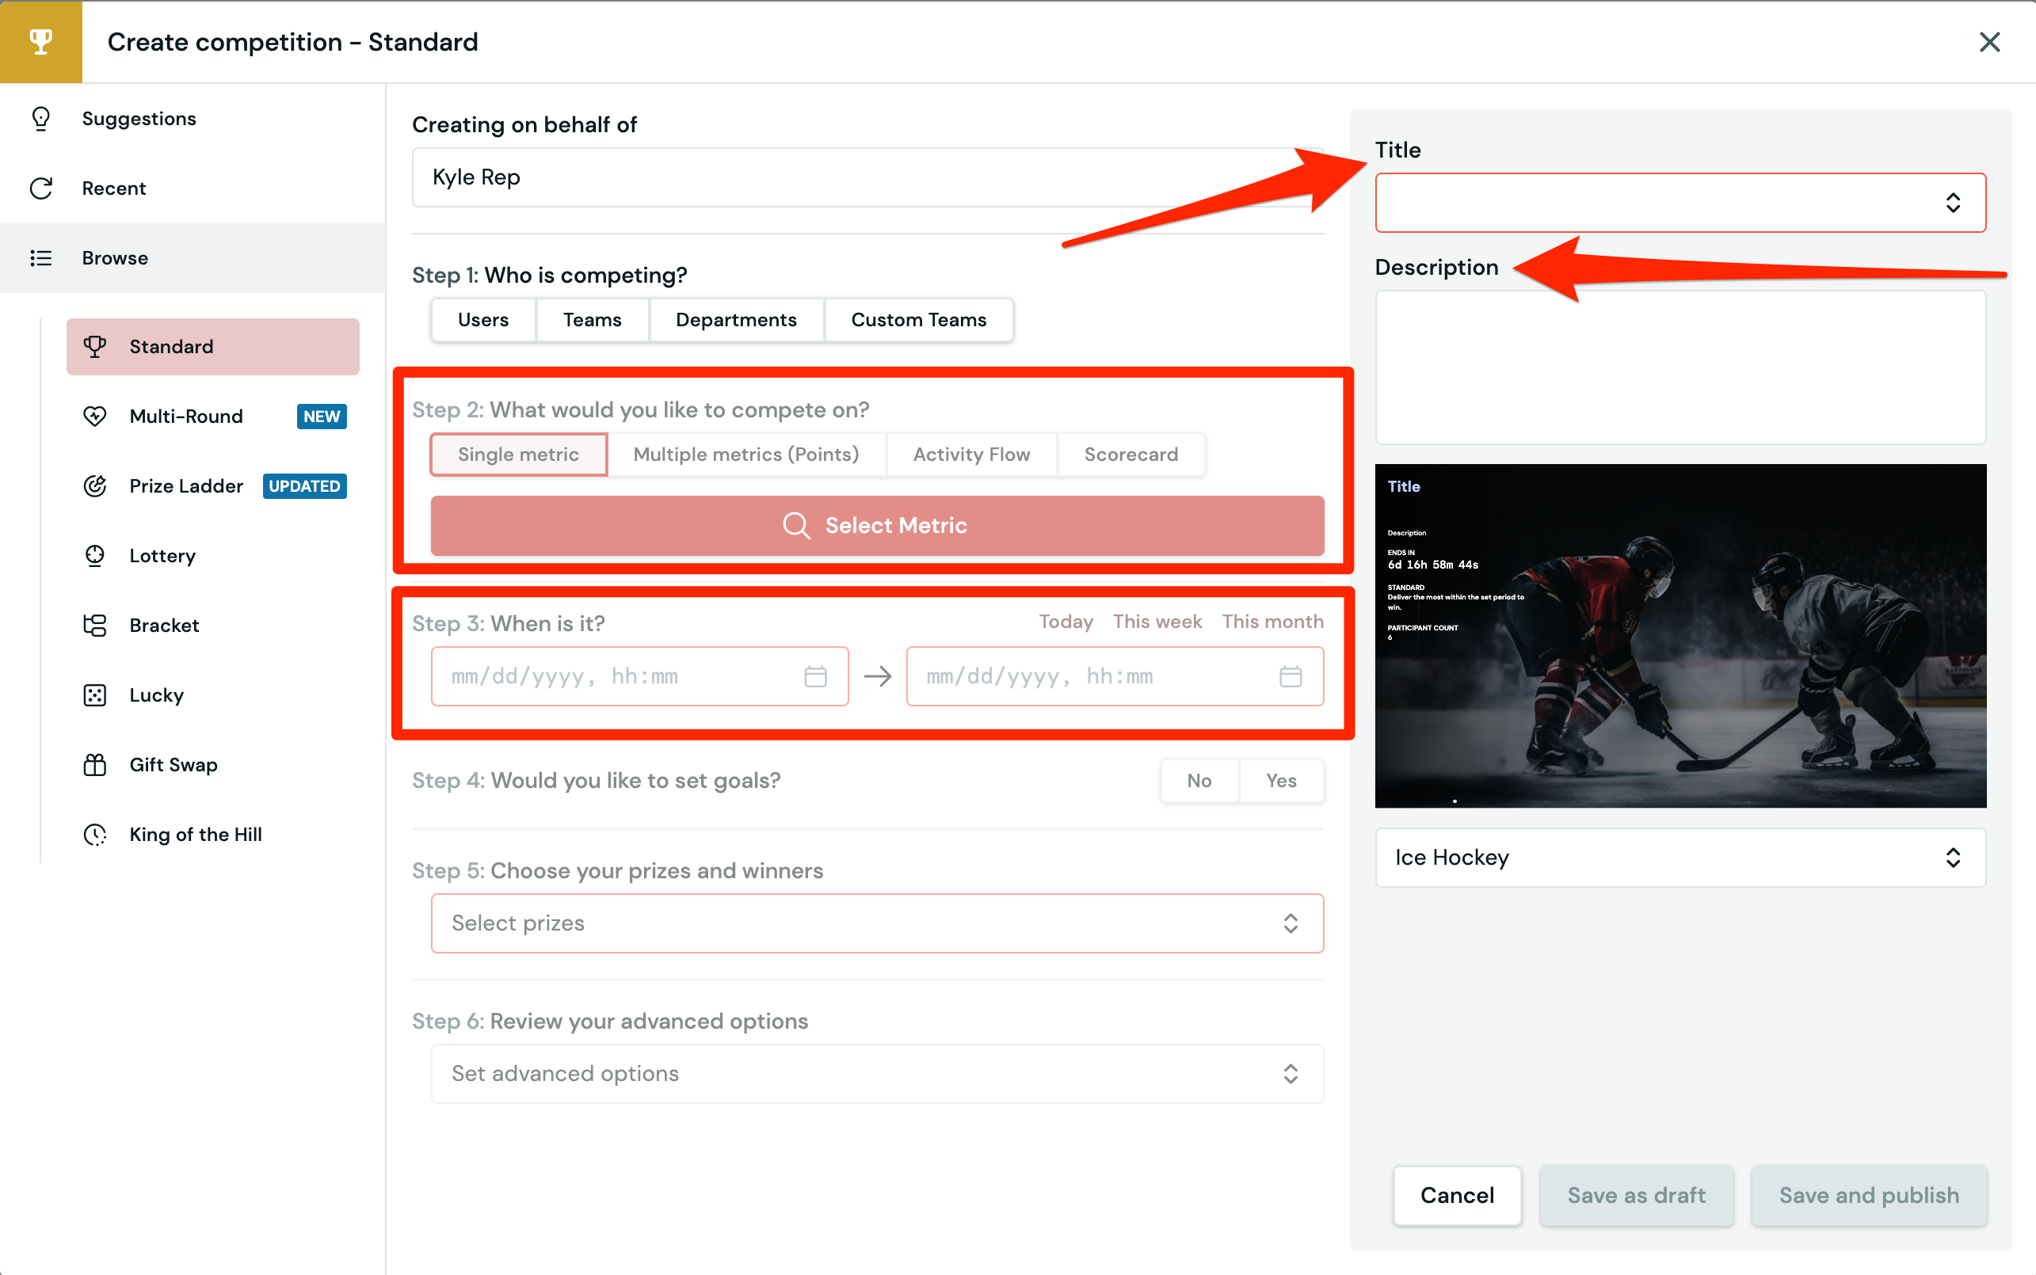Click the Cancel button
This screenshot has width=2036, height=1275.
coord(1457,1195)
